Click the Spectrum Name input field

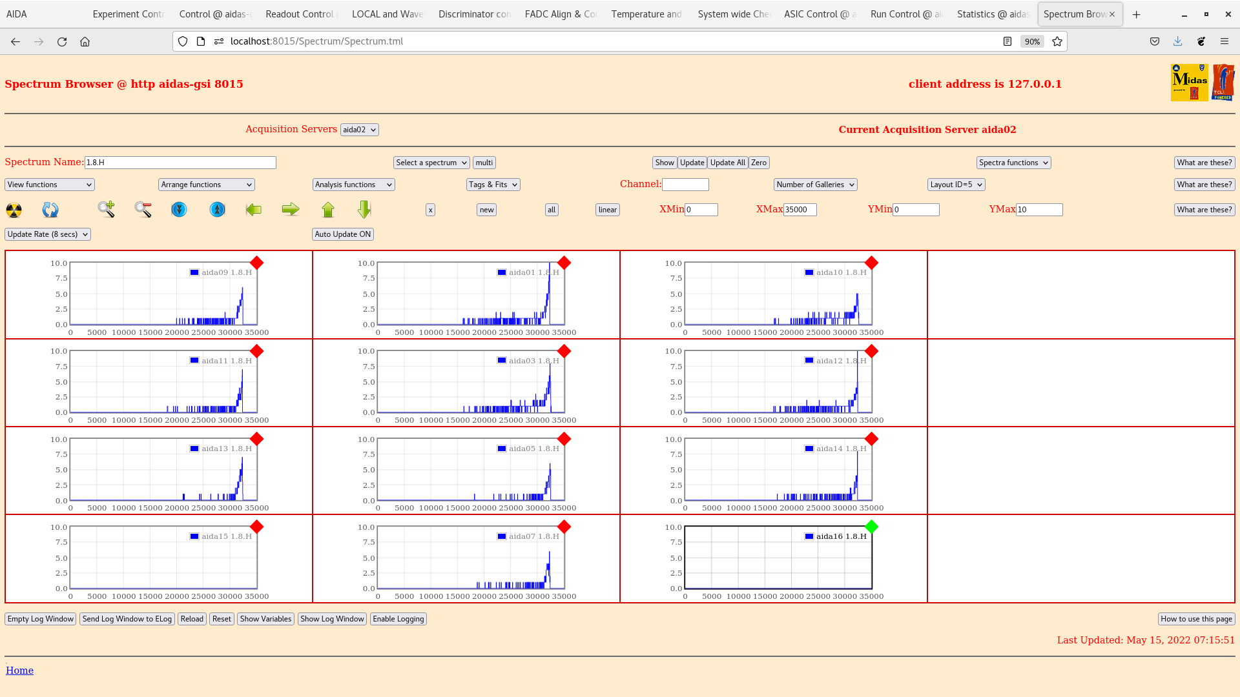point(180,163)
